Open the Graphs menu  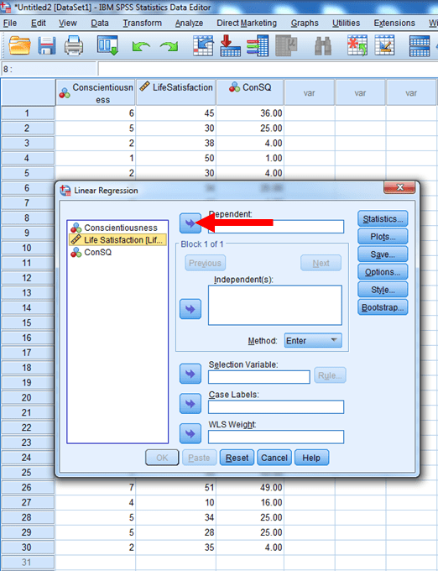click(x=305, y=23)
